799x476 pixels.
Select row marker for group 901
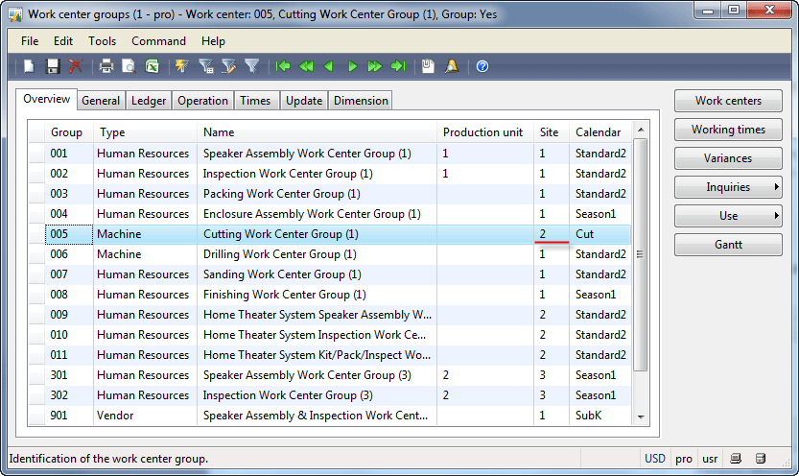pos(35,416)
